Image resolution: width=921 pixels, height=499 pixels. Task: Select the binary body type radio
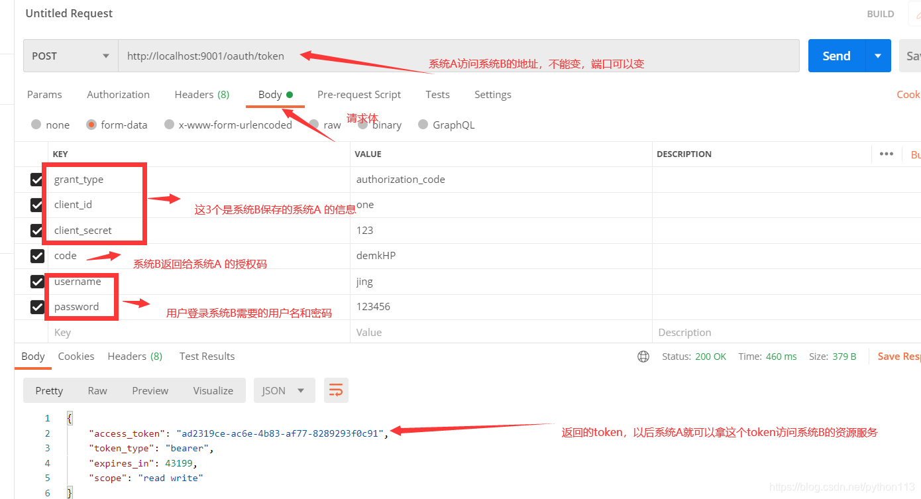(x=363, y=125)
